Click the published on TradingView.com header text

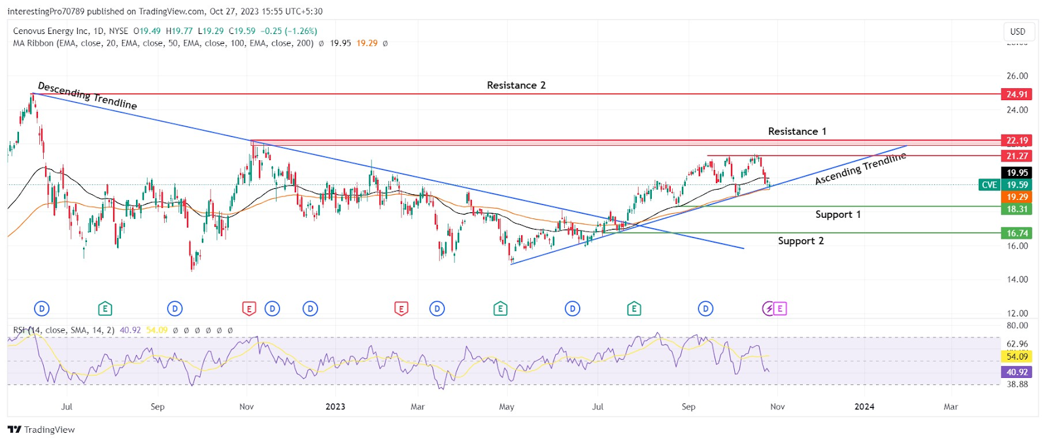pos(146,11)
